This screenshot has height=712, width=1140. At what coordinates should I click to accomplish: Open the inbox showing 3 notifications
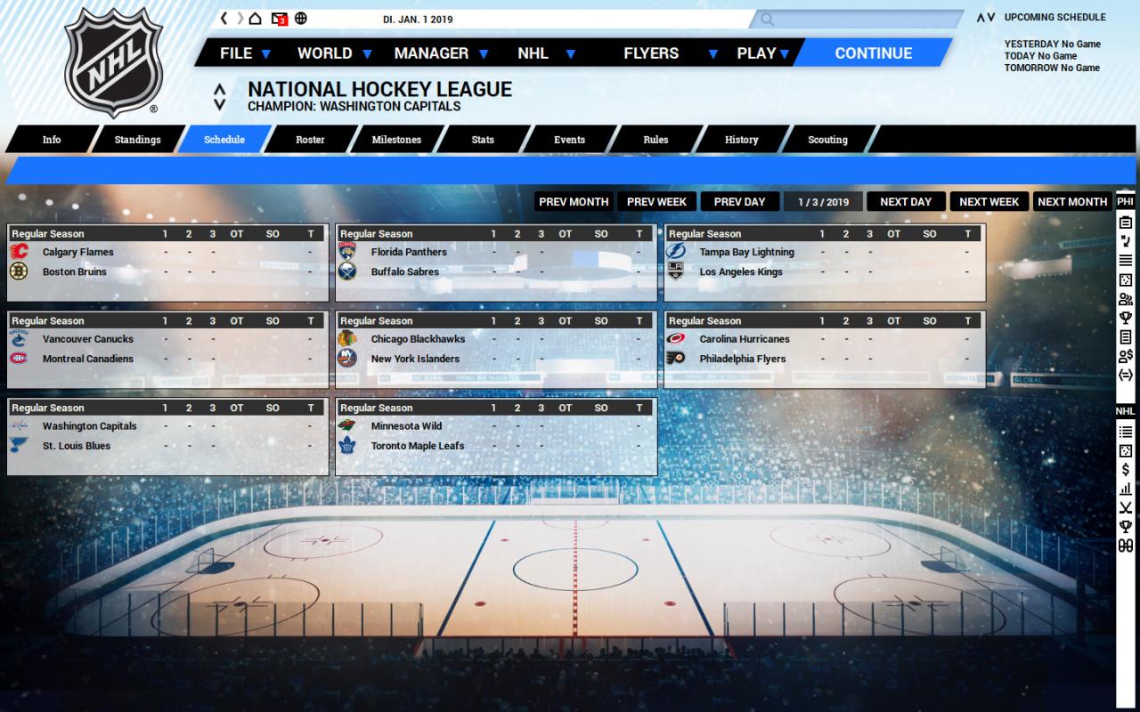[279, 18]
